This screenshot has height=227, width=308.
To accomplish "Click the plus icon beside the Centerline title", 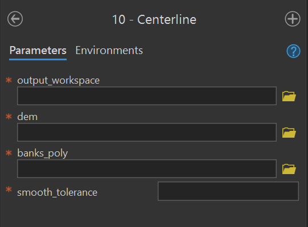I will 293,19.
